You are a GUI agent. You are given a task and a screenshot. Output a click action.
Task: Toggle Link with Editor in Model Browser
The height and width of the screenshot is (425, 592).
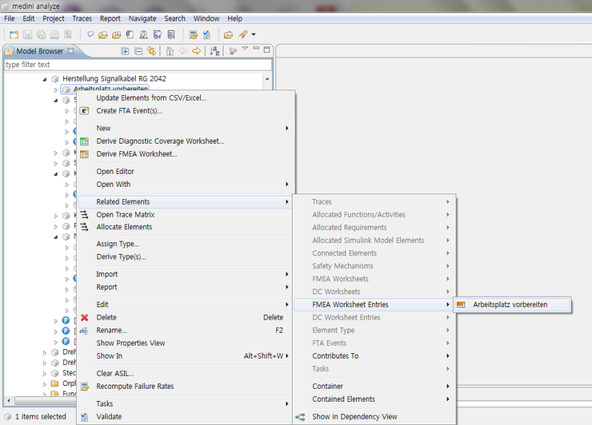(x=151, y=51)
